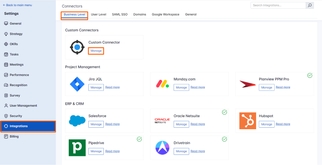Click the Jira JQL logo
Viewport: 322px width, 165px height.
77,84
